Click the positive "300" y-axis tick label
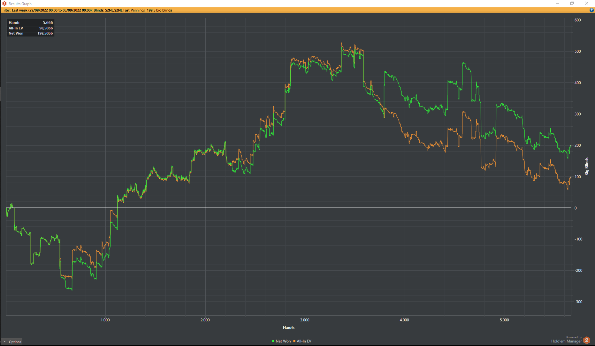595x346 pixels. tap(577, 114)
